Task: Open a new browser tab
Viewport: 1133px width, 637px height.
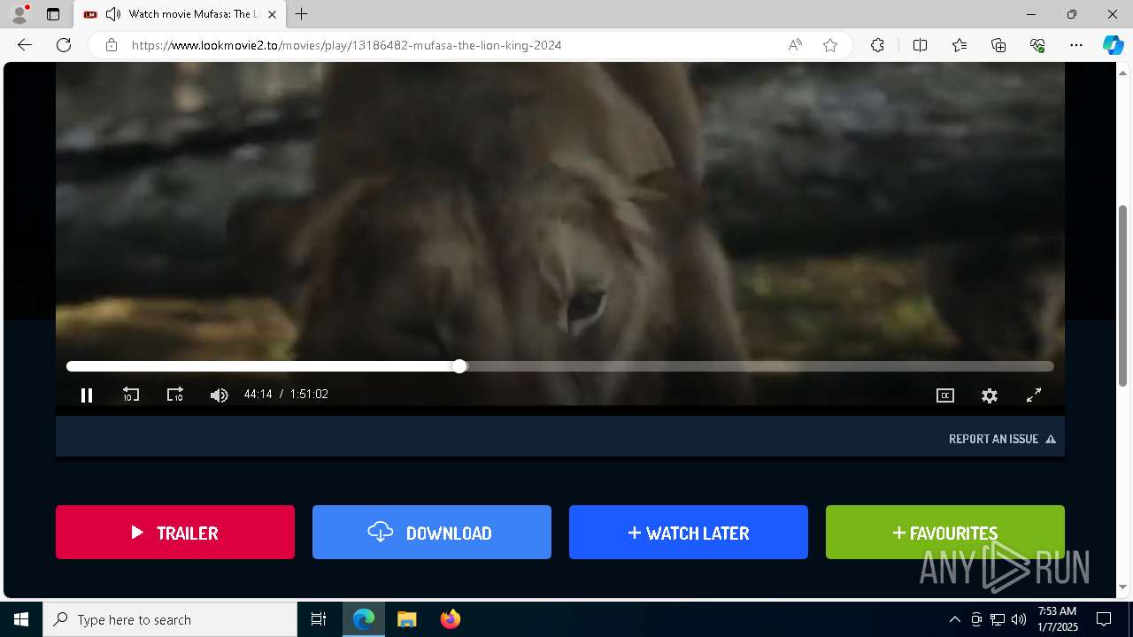Action: pos(302,14)
